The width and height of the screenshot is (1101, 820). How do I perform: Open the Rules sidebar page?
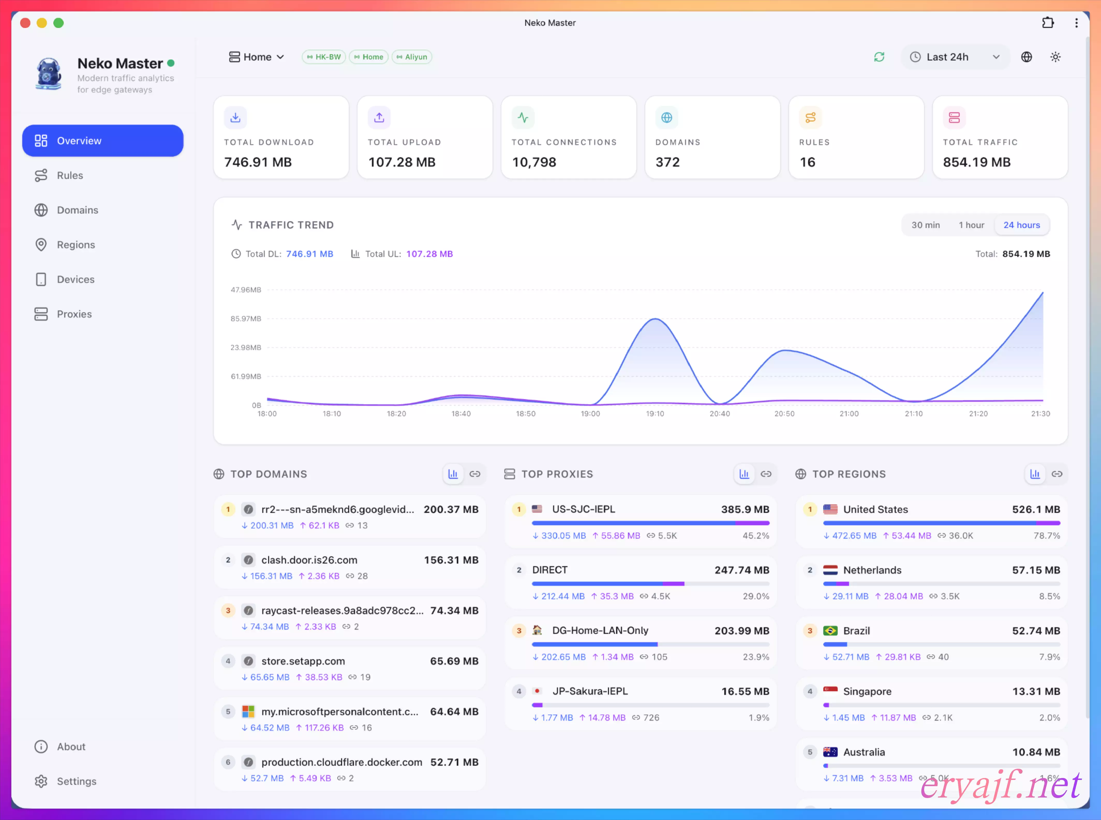point(70,175)
